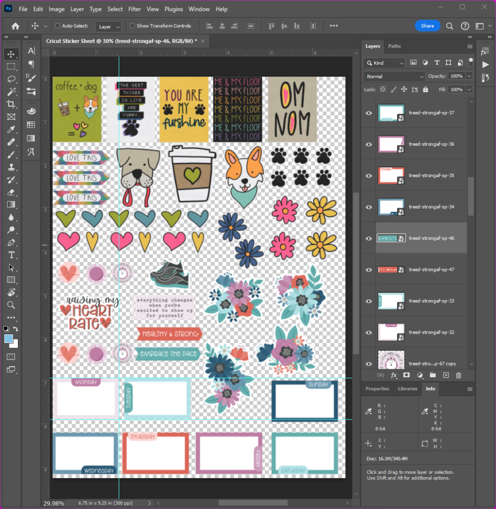
Task: Open the Opacity value dropdown
Action: click(468, 77)
